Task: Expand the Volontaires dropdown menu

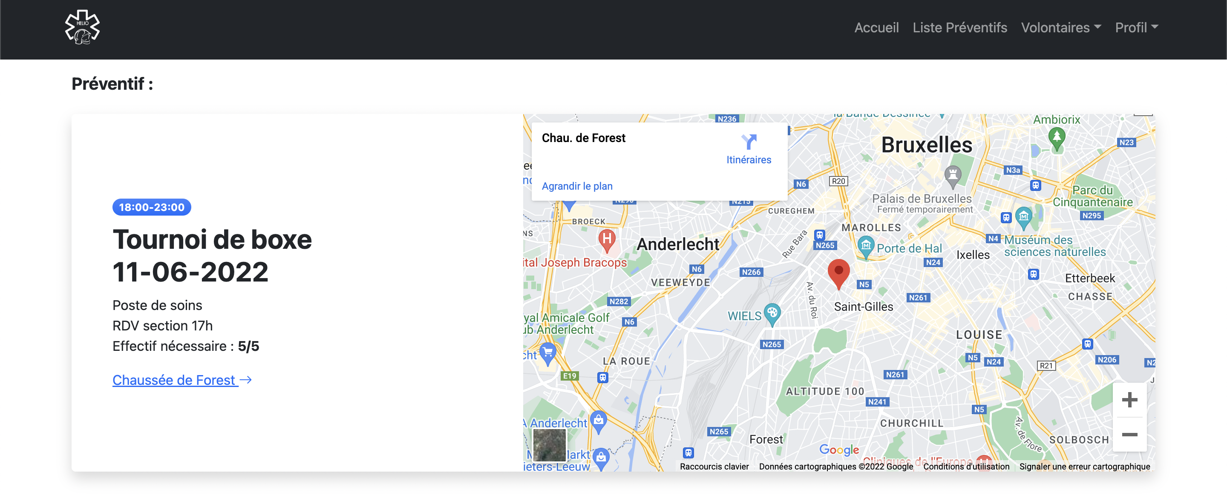Action: [1060, 28]
